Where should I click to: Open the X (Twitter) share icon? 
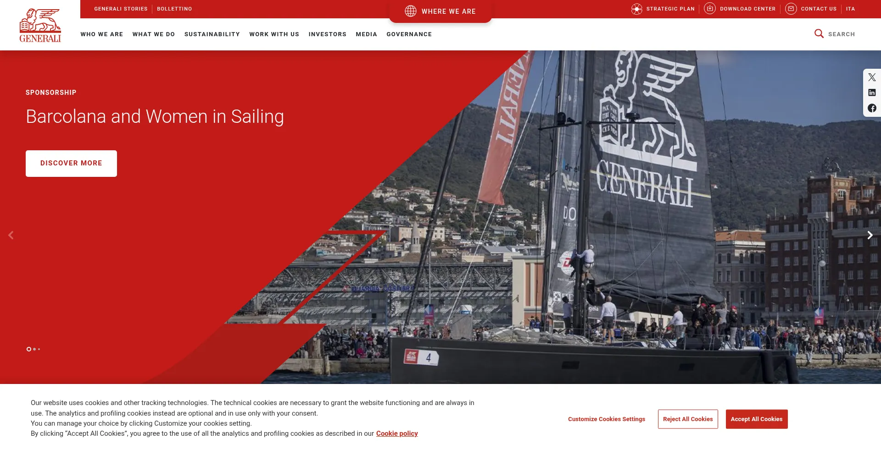tap(872, 77)
